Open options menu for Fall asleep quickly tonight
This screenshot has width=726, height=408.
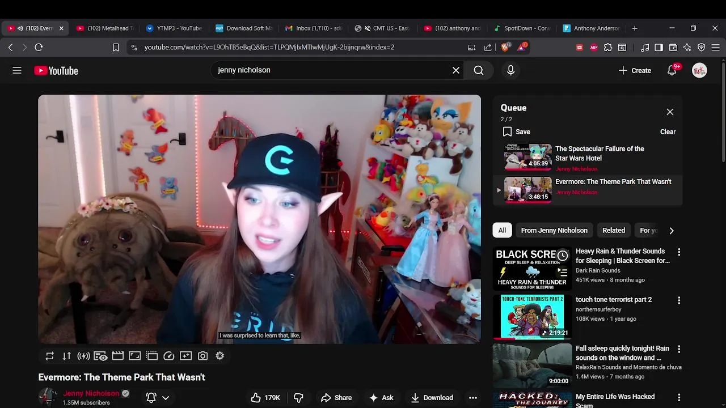679,349
